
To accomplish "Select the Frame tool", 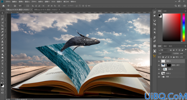I will click(2, 29).
